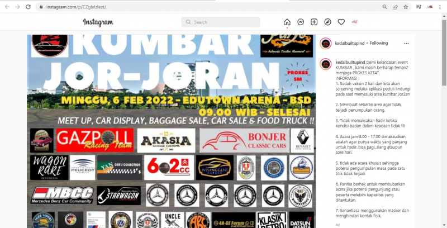The image size is (447, 228).
Task: Open the activity heart icon
Action: 341,22
